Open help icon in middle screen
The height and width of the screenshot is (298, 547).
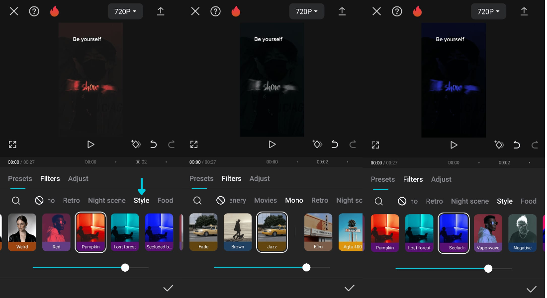coord(216,11)
